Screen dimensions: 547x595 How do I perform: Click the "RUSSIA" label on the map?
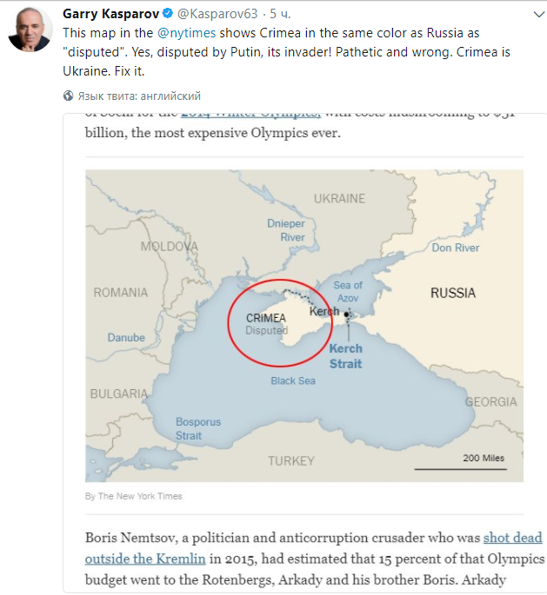click(453, 293)
